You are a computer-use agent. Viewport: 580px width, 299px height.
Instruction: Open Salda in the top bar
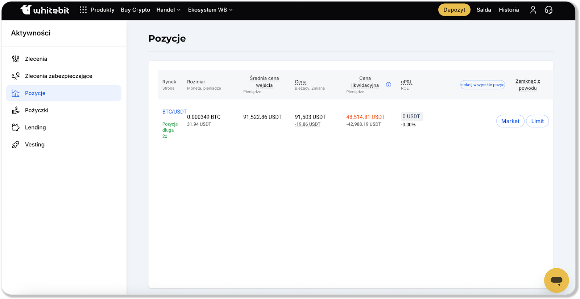pyautogui.click(x=484, y=10)
